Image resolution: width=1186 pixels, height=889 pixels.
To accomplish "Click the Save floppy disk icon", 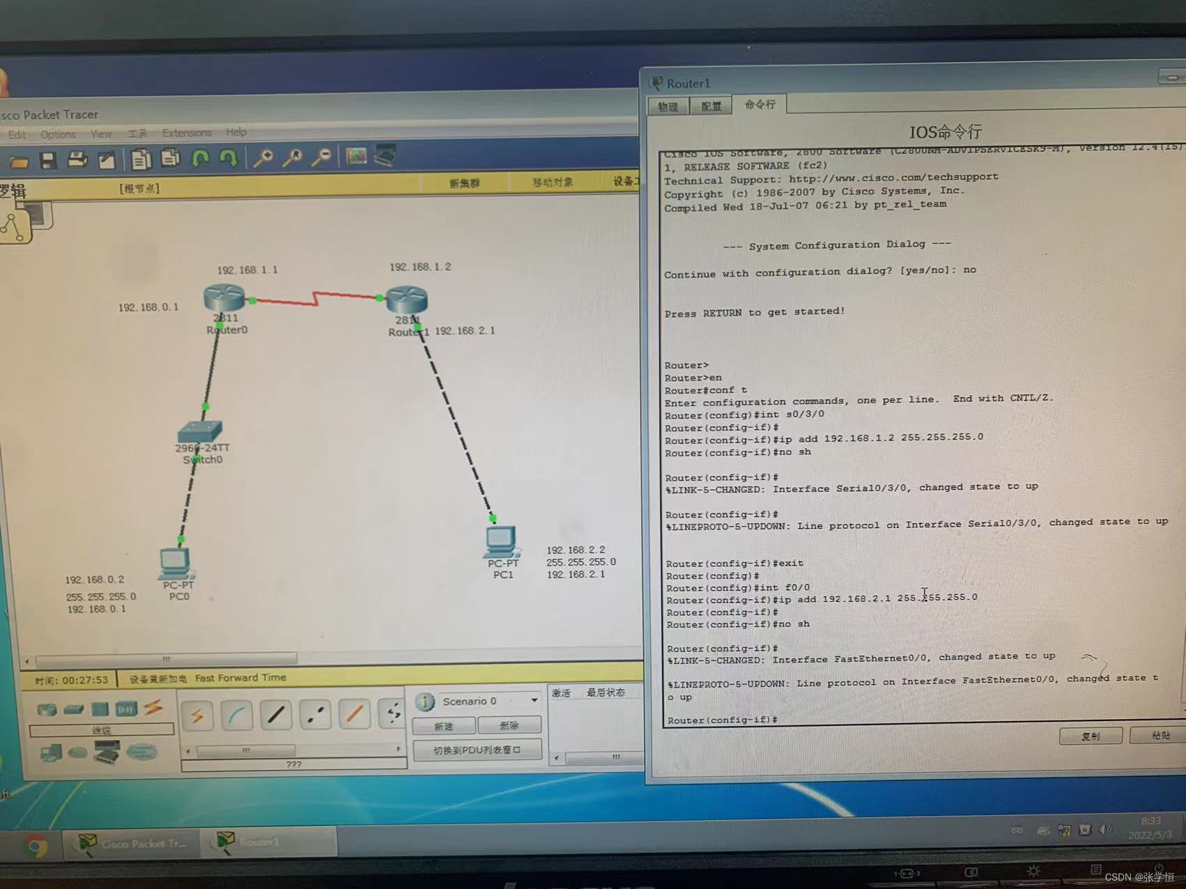I will [48, 161].
